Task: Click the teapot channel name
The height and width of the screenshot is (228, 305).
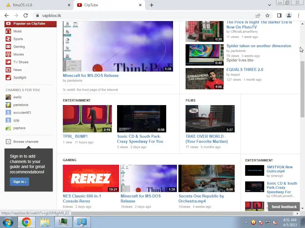Action: 235,75
